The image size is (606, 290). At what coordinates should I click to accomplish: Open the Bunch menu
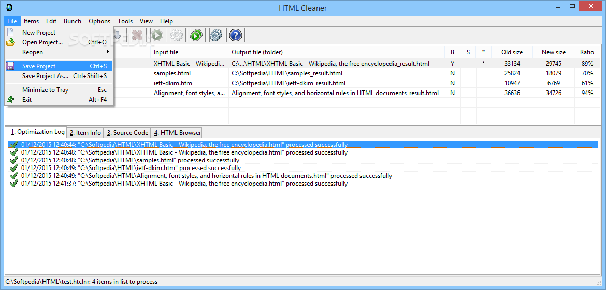(x=73, y=21)
